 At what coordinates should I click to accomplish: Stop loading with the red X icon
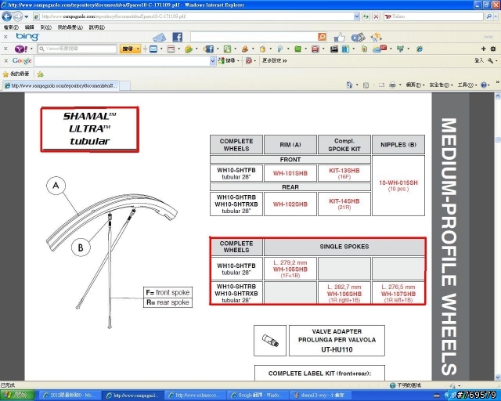pos(376,16)
